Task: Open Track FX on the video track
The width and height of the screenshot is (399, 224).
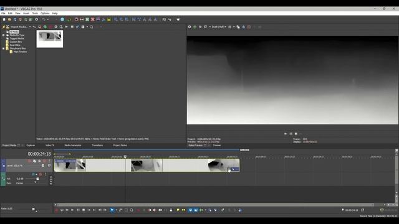Action: 39,161
